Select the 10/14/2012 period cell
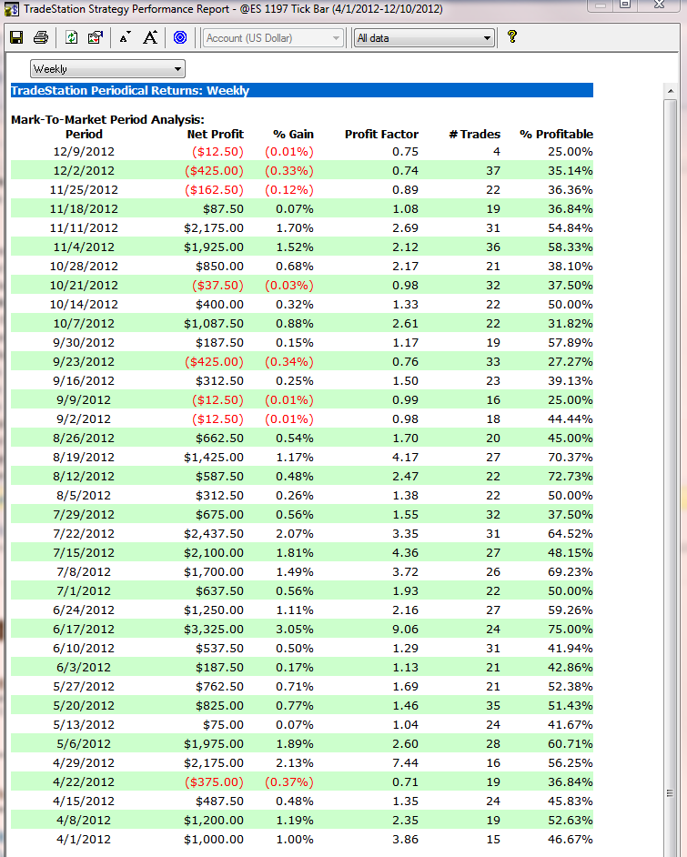Image resolution: width=687 pixels, height=857 pixels. [x=84, y=305]
